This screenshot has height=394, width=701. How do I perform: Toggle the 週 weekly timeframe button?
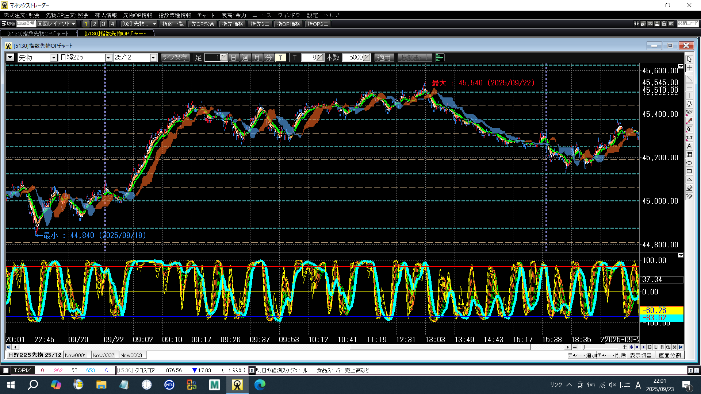pos(245,58)
